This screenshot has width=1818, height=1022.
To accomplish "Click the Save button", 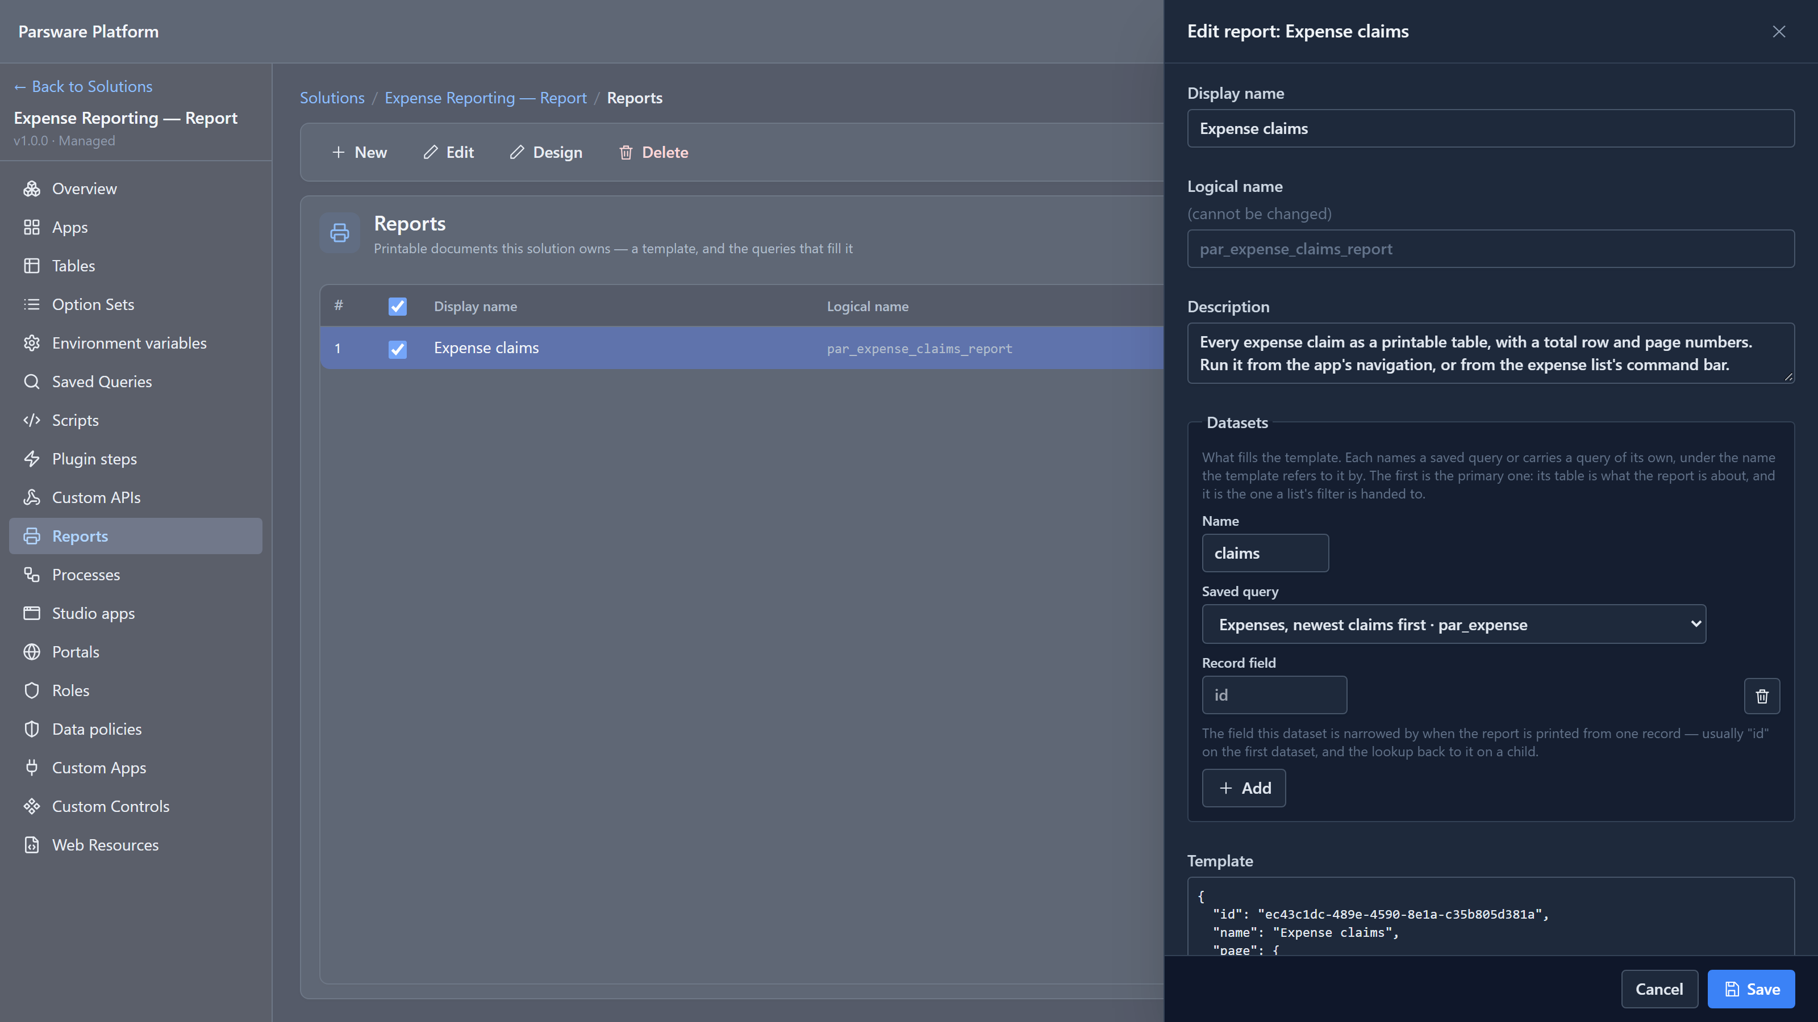I will [1751, 989].
